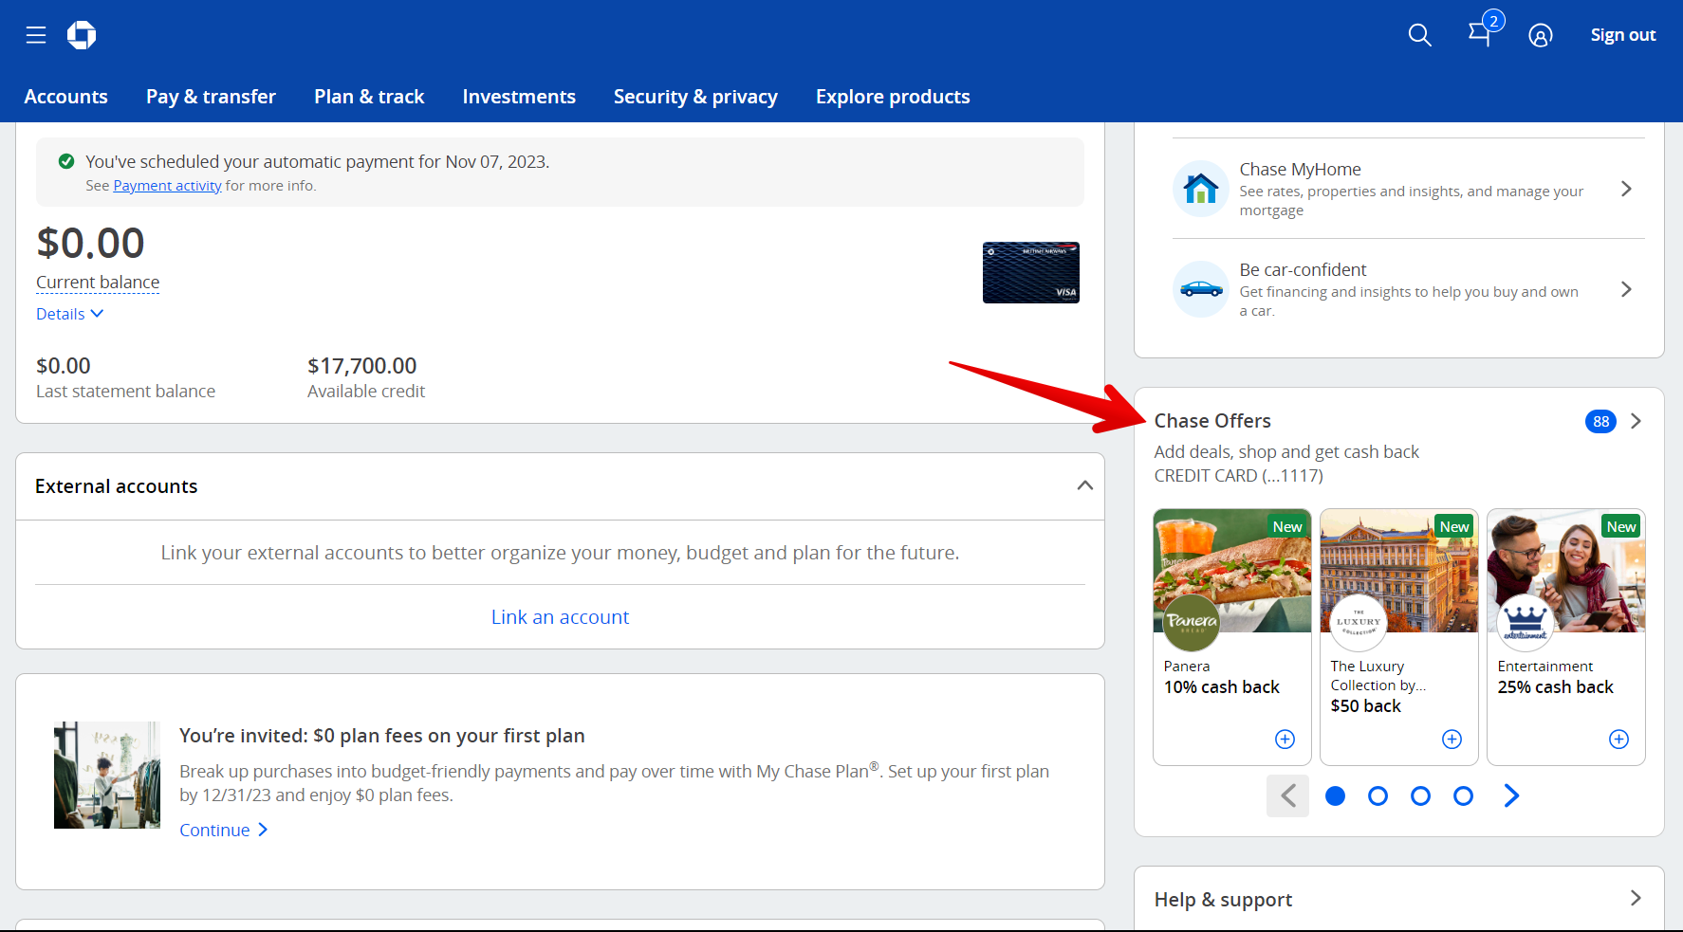Open Be car-confident chevron arrow
Screen dimensions: 1683x932
pyautogui.click(x=1626, y=289)
